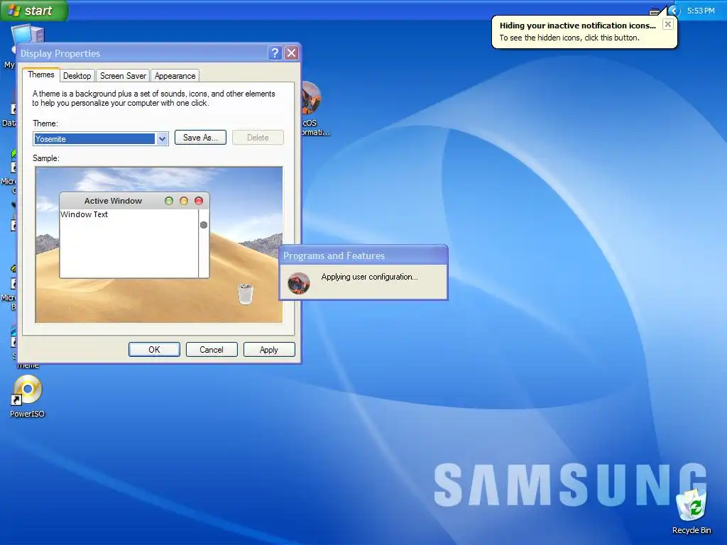This screenshot has height=545, width=727.
Task: Click Cancel in Display Properties
Action: point(212,349)
